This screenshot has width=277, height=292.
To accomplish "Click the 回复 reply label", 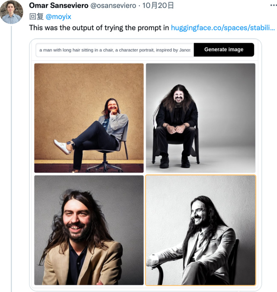I will [x=36, y=16].
